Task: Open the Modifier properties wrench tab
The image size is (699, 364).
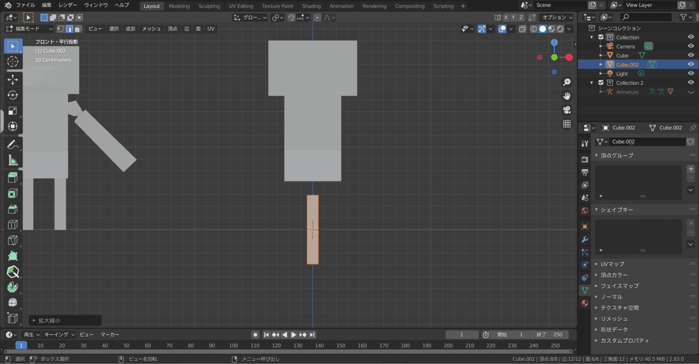Action: coord(585,239)
